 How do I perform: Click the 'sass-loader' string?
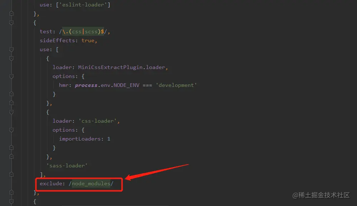point(67,166)
